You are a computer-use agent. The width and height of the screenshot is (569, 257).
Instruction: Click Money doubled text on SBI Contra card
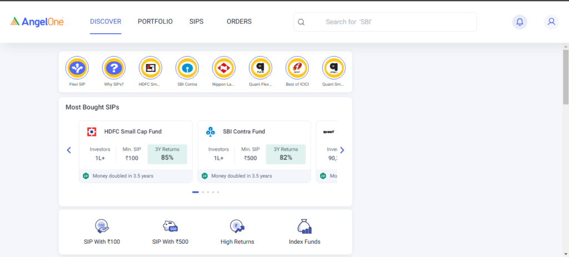pos(242,176)
